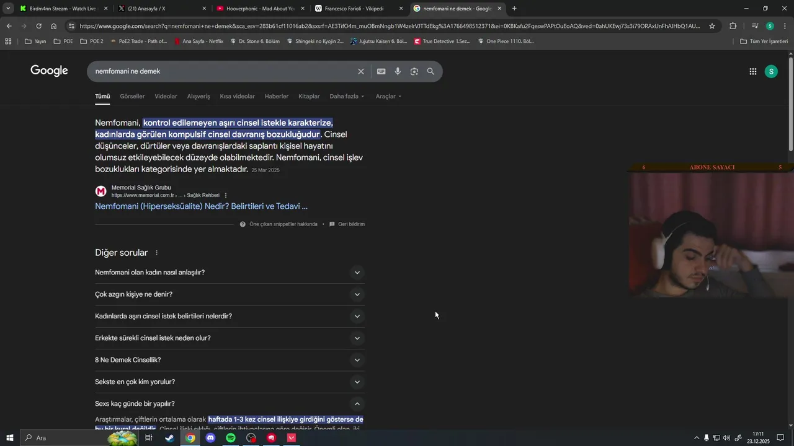Open Discord from the taskbar

click(210, 438)
